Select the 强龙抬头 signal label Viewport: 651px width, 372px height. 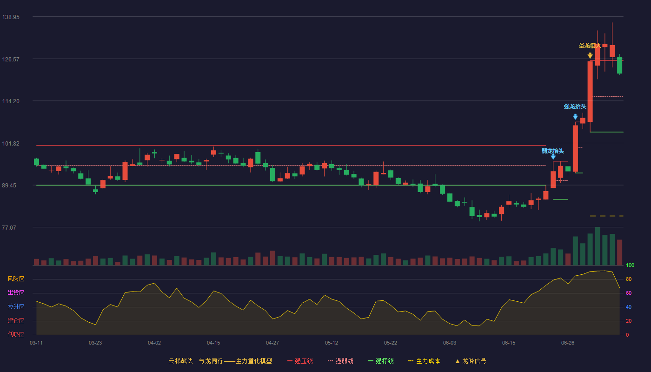pos(575,106)
